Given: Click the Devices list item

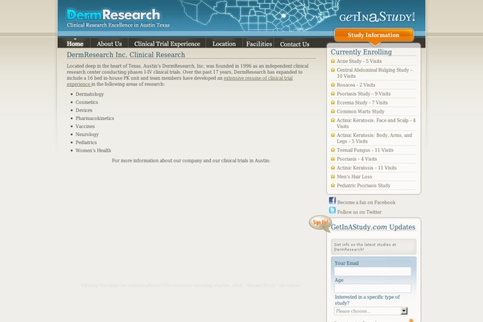Looking at the screenshot, I should pyautogui.click(x=84, y=110).
